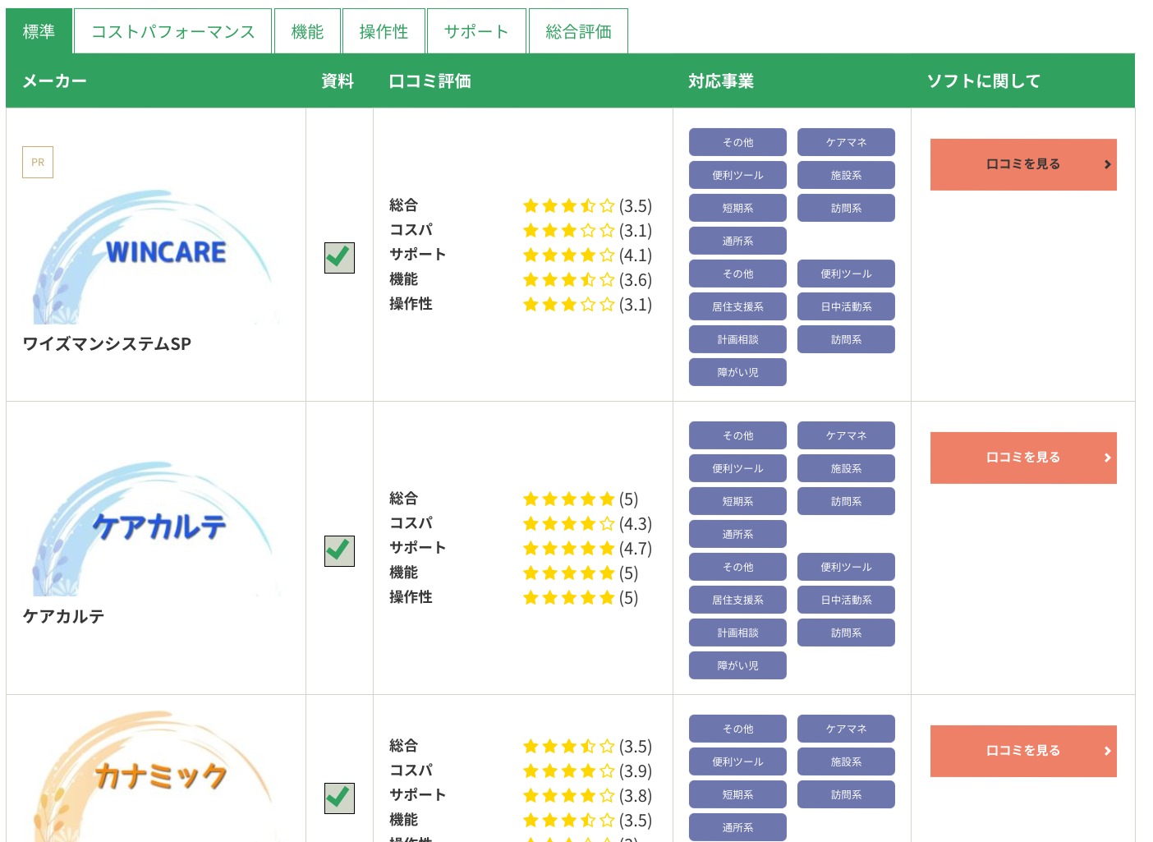Click the WINCARE logo image
The image size is (1153, 842).
click(156, 257)
